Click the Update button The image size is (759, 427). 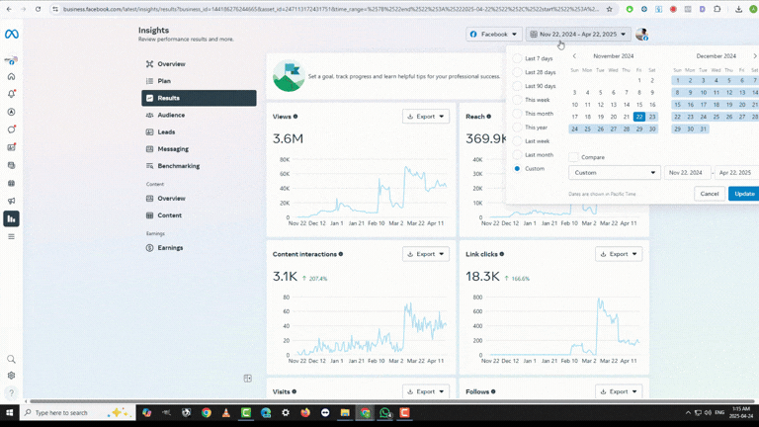[x=744, y=194]
